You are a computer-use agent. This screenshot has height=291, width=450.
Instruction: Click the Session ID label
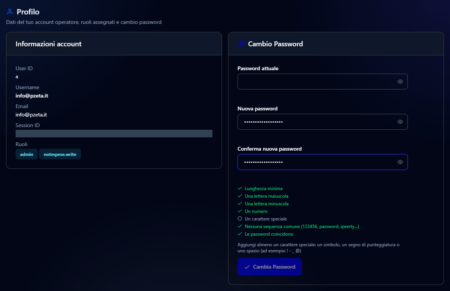pyautogui.click(x=27, y=126)
